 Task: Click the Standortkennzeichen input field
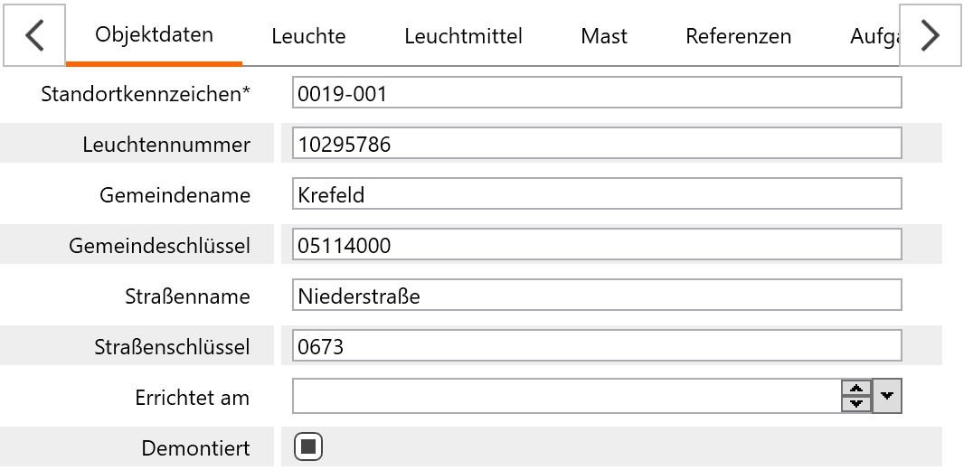[x=597, y=93]
